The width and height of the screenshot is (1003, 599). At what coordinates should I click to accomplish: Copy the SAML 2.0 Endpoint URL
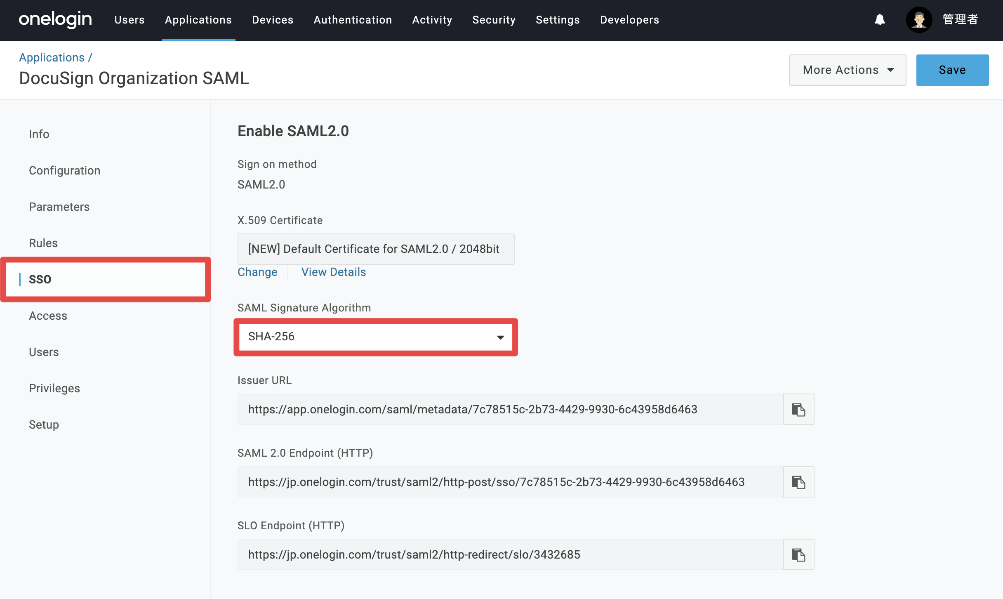(x=798, y=482)
